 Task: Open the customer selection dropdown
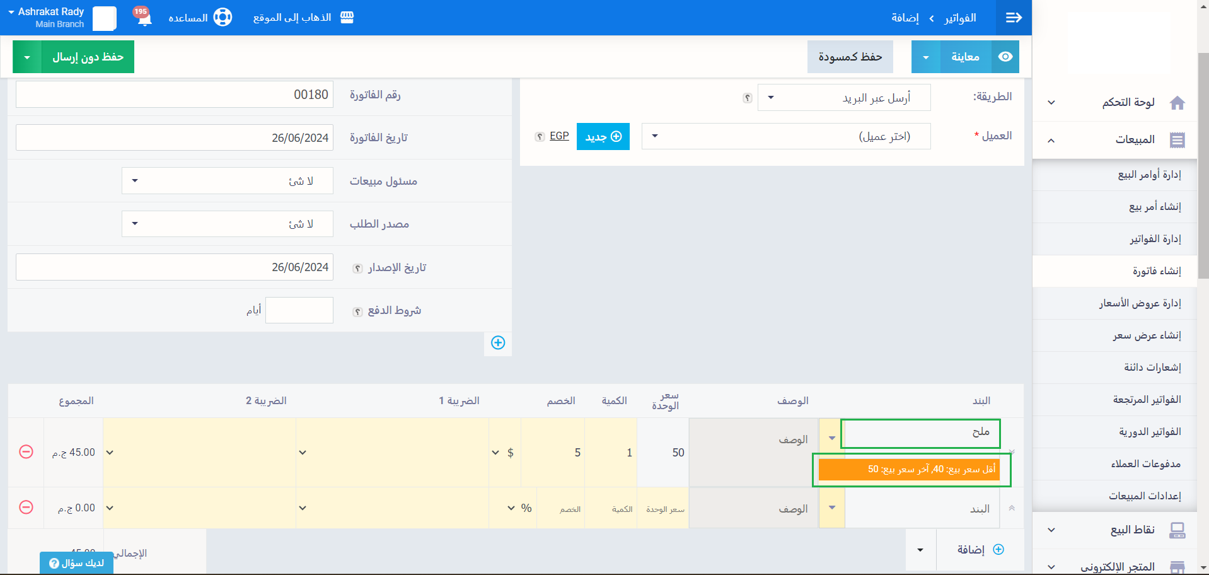click(x=785, y=136)
